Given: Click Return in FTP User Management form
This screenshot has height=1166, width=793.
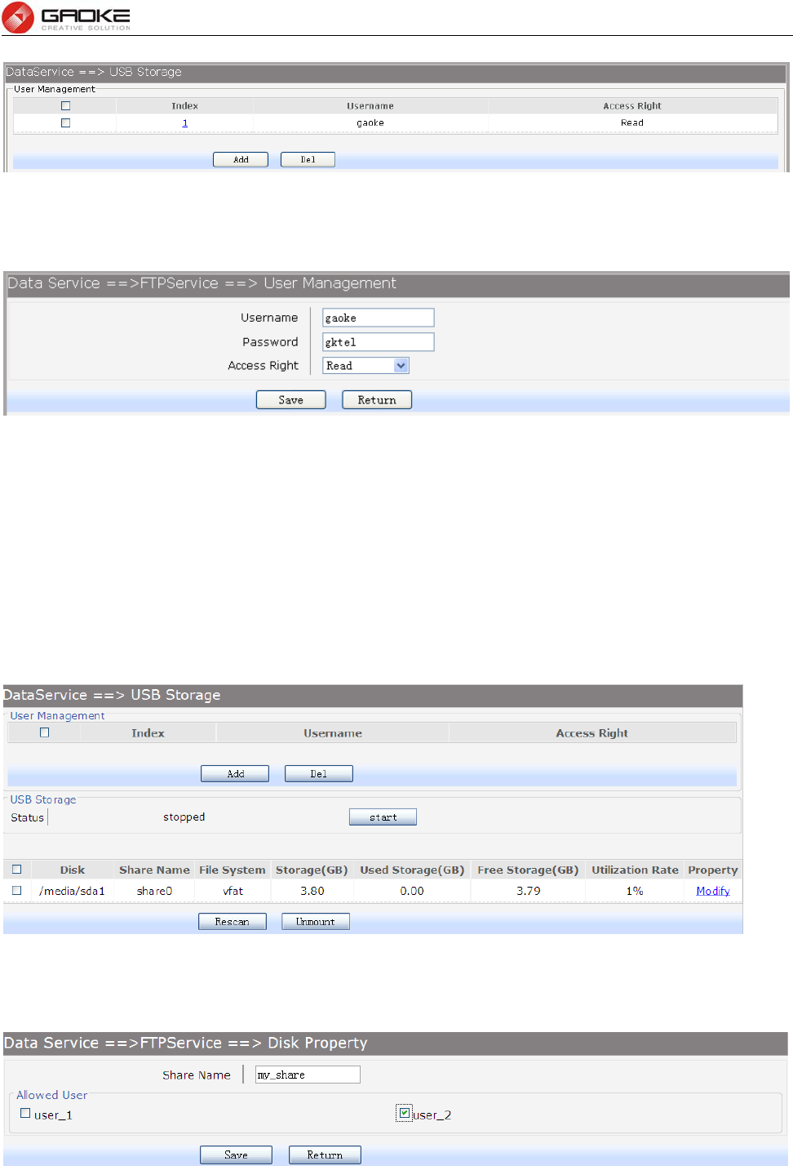Looking at the screenshot, I should click(377, 400).
